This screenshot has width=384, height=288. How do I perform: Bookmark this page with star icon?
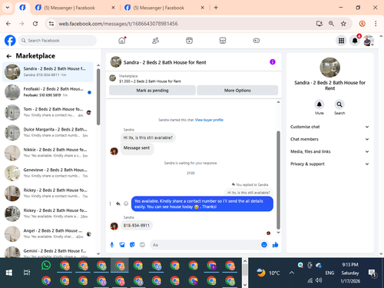[x=343, y=24]
